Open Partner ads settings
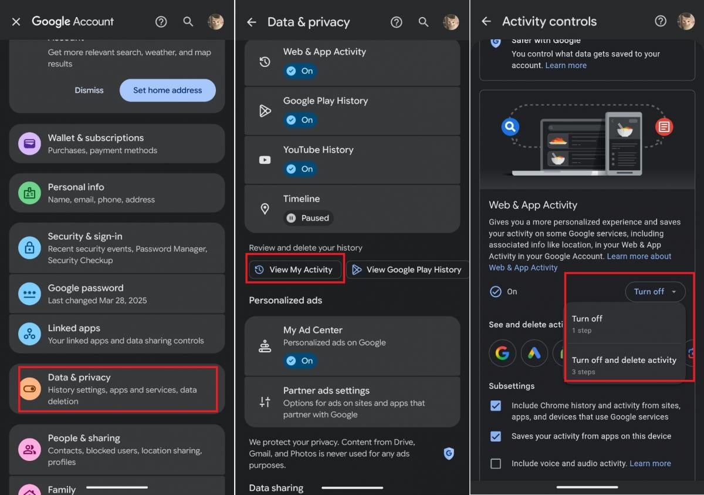704x495 pixels. click(352, 402)
